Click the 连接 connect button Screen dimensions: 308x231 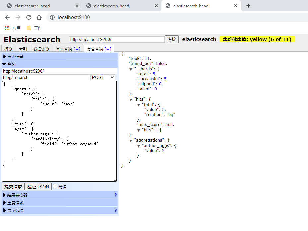[x=171, y=39]
